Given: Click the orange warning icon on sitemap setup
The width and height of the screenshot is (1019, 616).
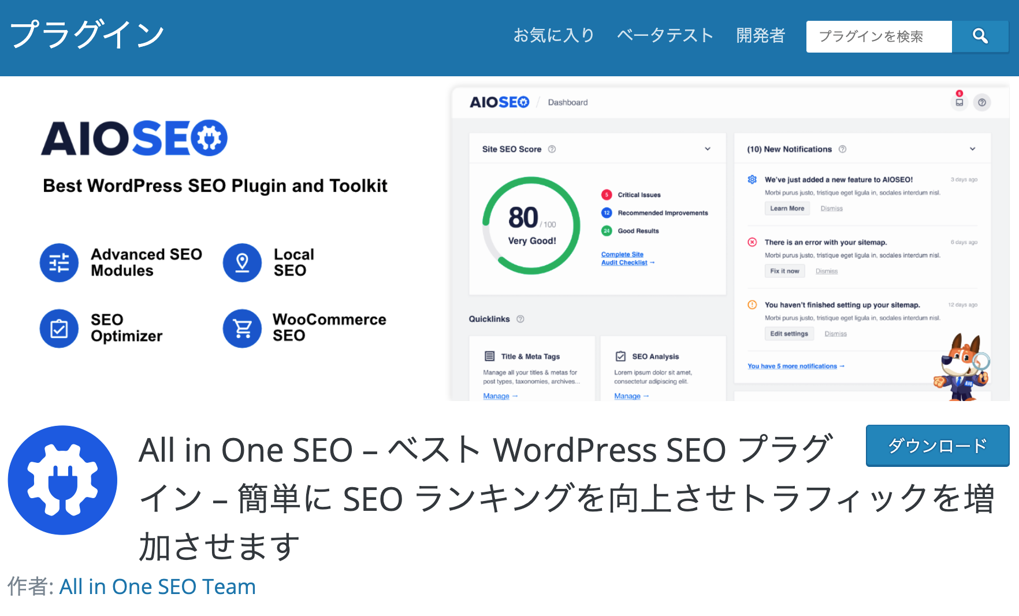Looking at the screenshot, I should click(752, 305).
